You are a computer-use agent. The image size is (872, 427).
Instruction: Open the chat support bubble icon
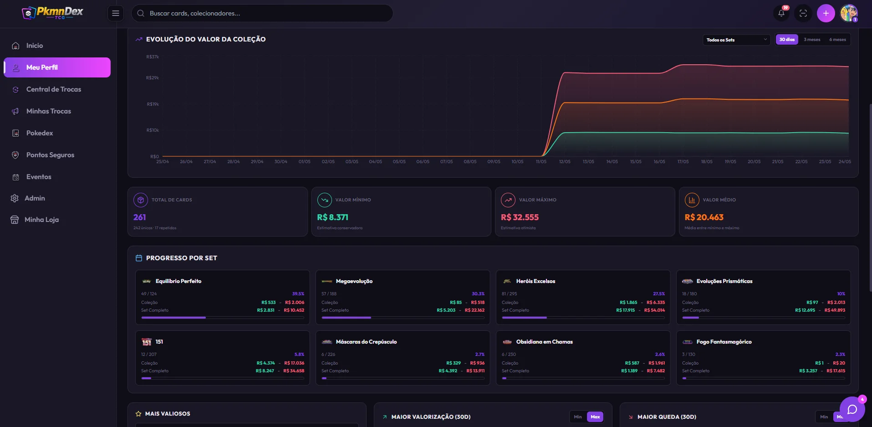click(x=852, y=409)
